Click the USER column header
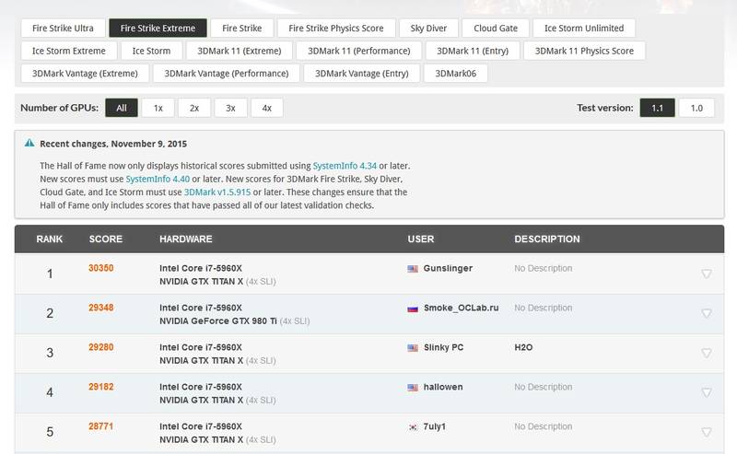Screen dimensions: 737x454 pyautogui.click(x=421, y=239)
